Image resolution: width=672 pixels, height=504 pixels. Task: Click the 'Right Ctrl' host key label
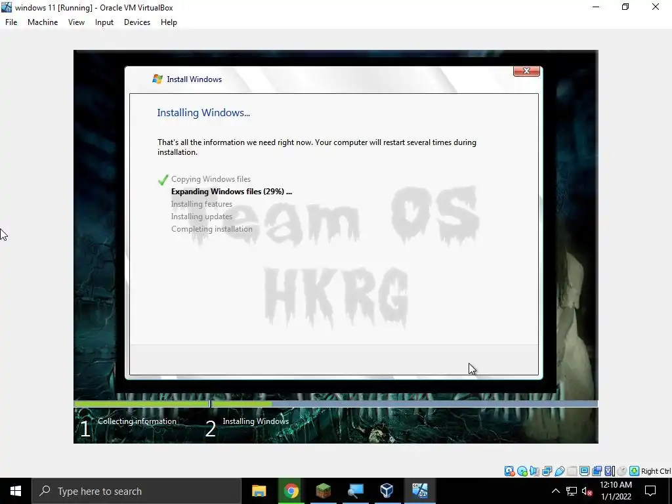656,471
